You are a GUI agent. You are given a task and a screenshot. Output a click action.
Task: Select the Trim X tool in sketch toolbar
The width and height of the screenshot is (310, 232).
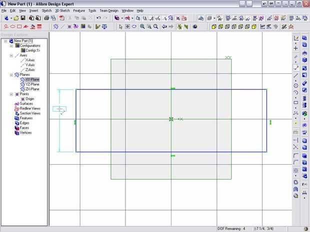(296, 147)
